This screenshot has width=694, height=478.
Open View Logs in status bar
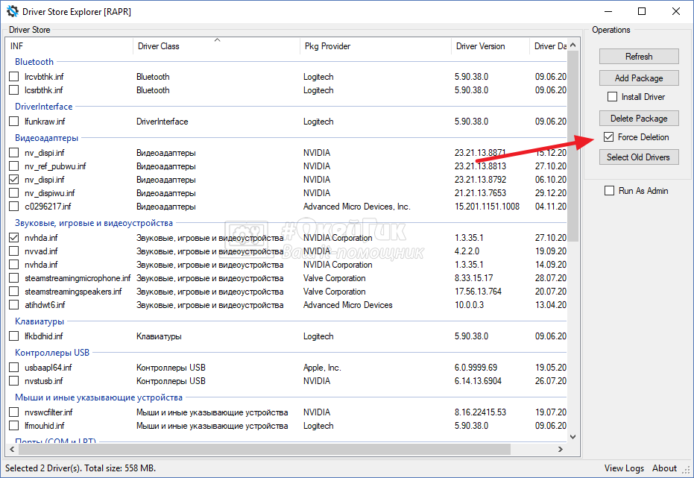click(624, 468)
